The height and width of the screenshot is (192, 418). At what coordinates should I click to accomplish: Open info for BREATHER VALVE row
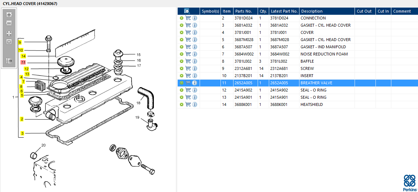[195, 83]
